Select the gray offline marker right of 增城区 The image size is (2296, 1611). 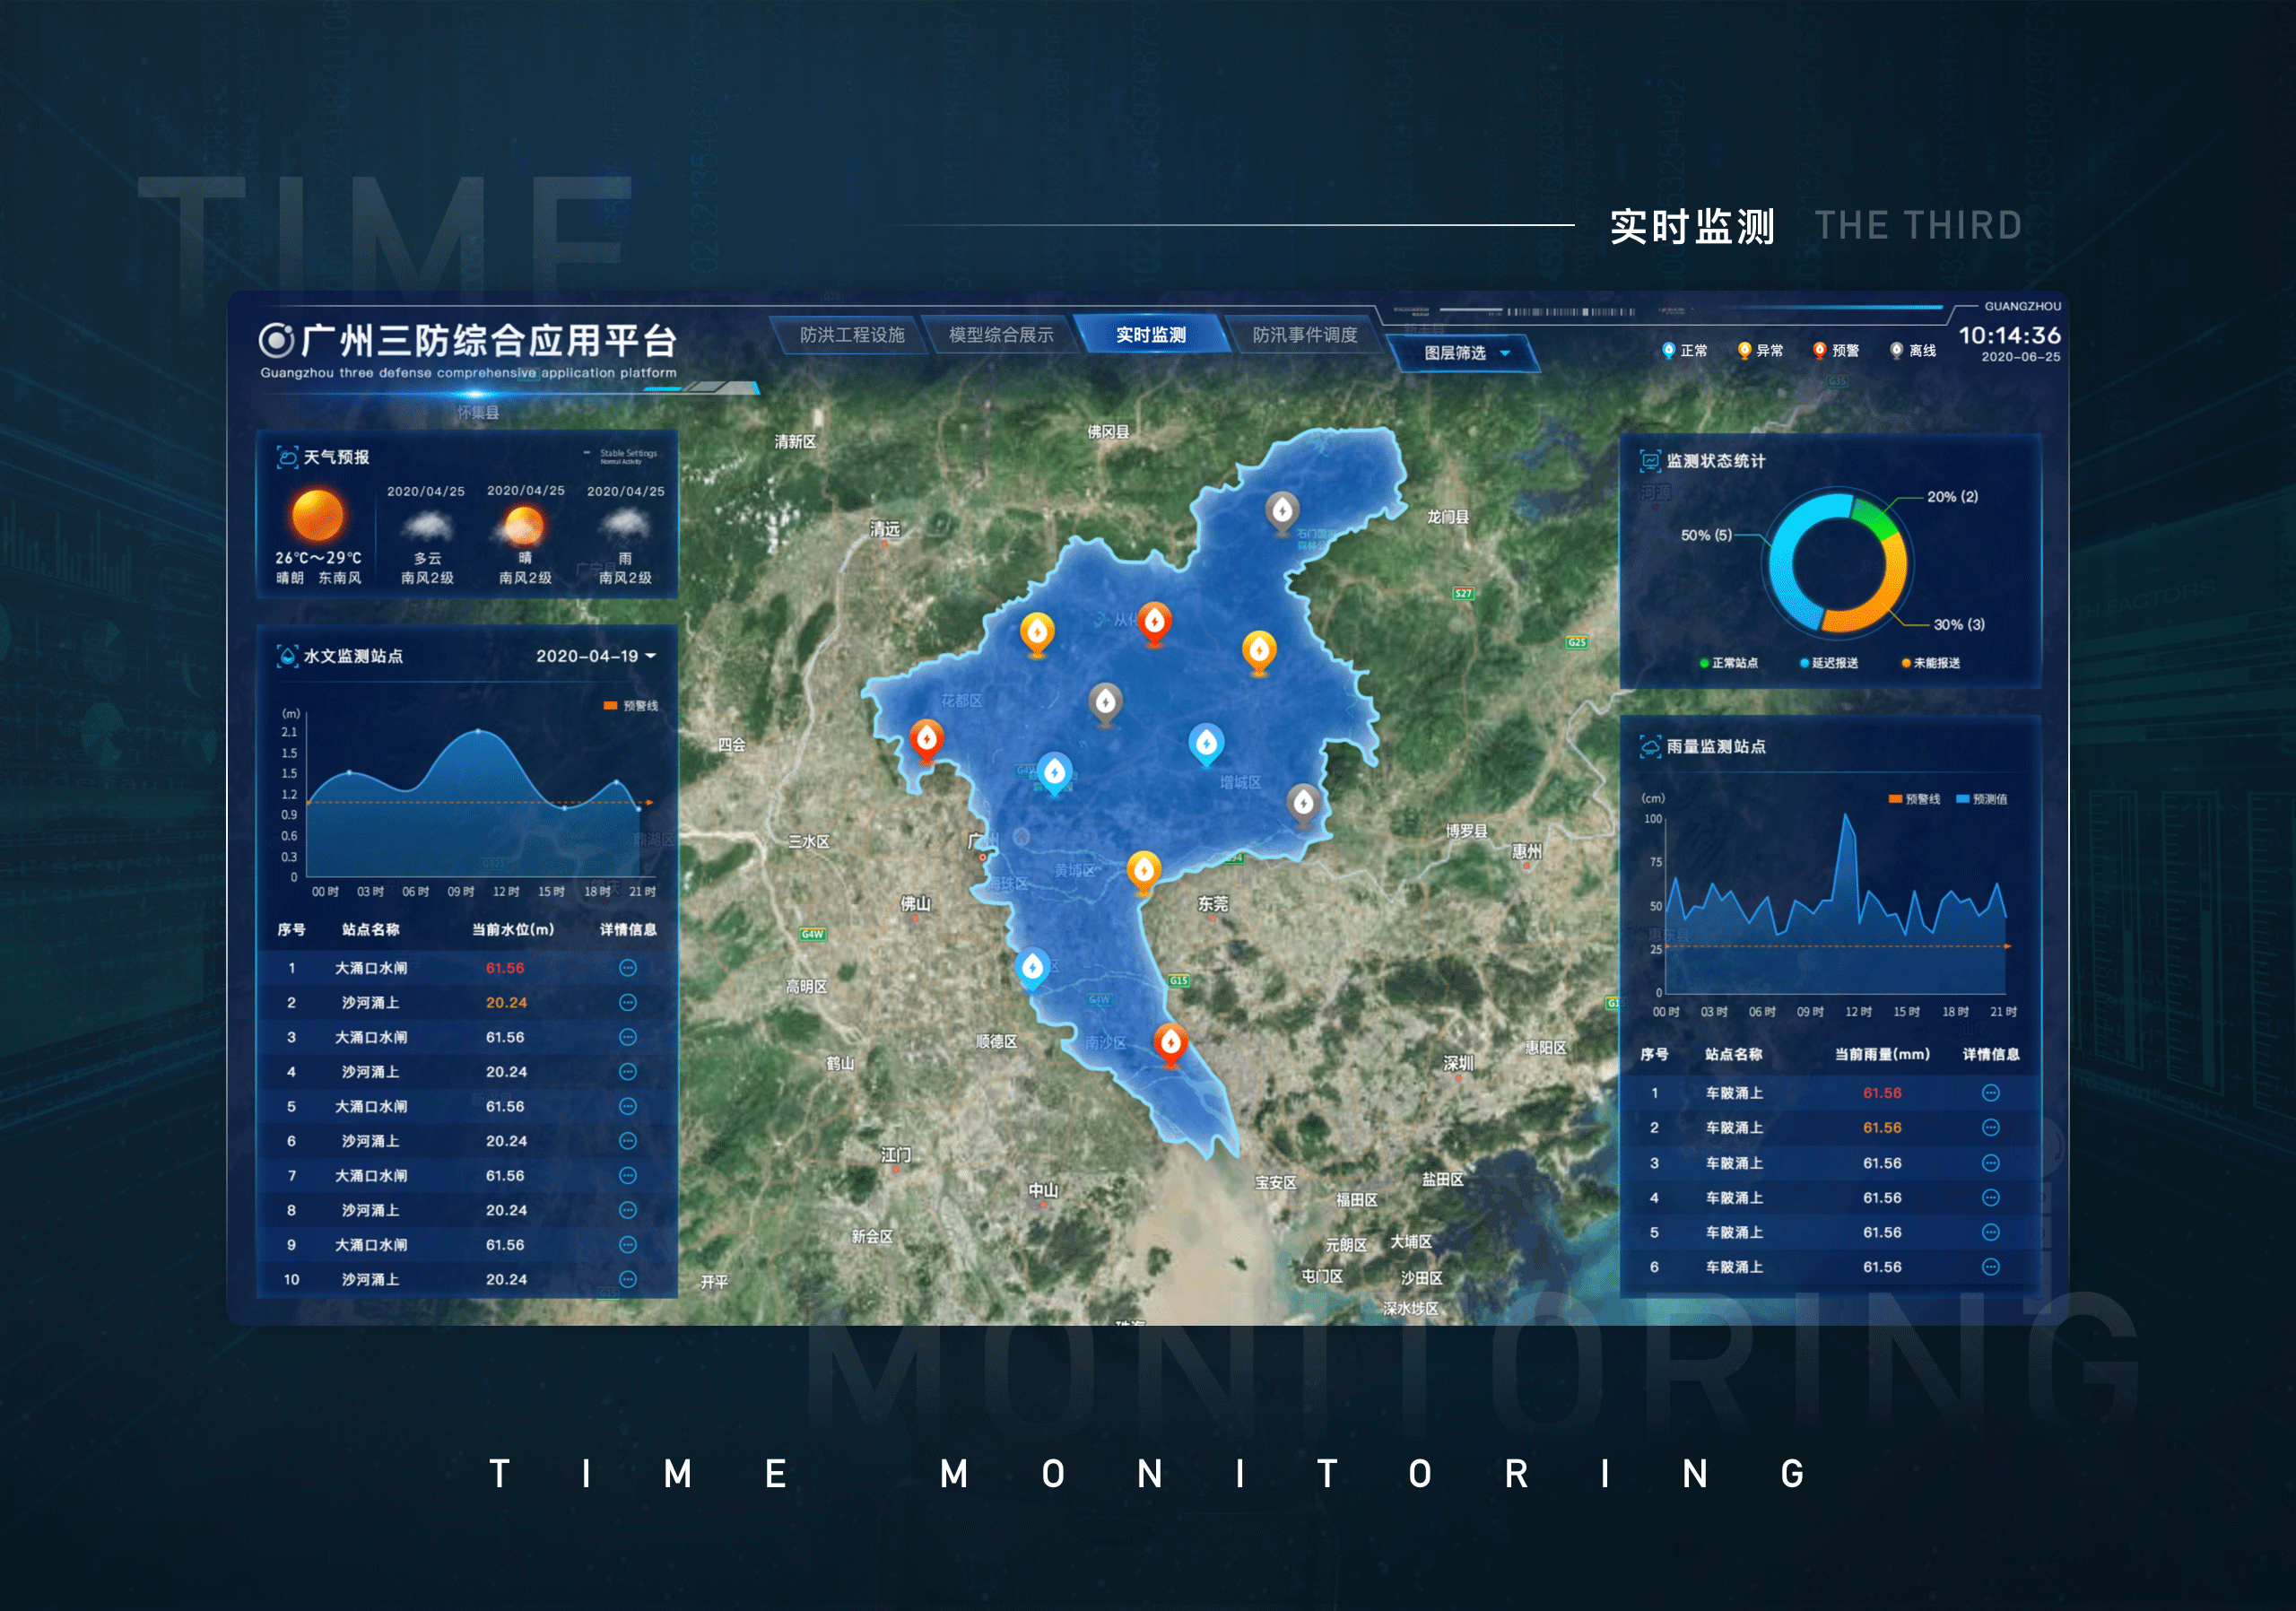(x=1302, y=804)
